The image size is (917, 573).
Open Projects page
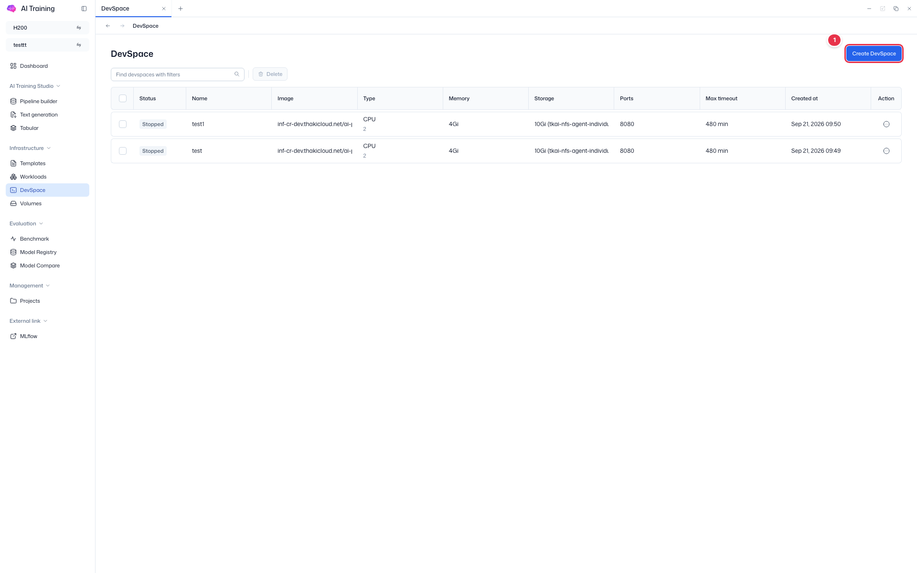[x=47, y=301]
